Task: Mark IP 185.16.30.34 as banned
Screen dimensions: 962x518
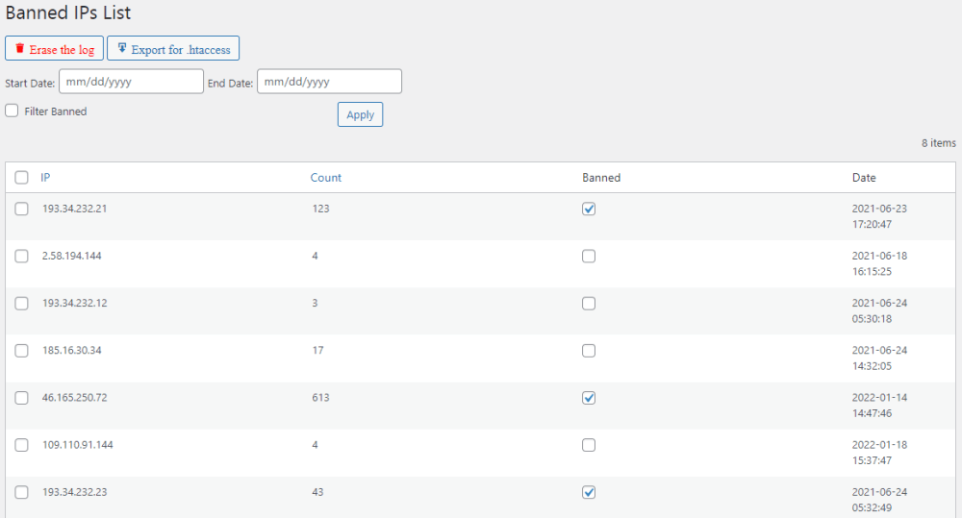Action: [589, 351]
